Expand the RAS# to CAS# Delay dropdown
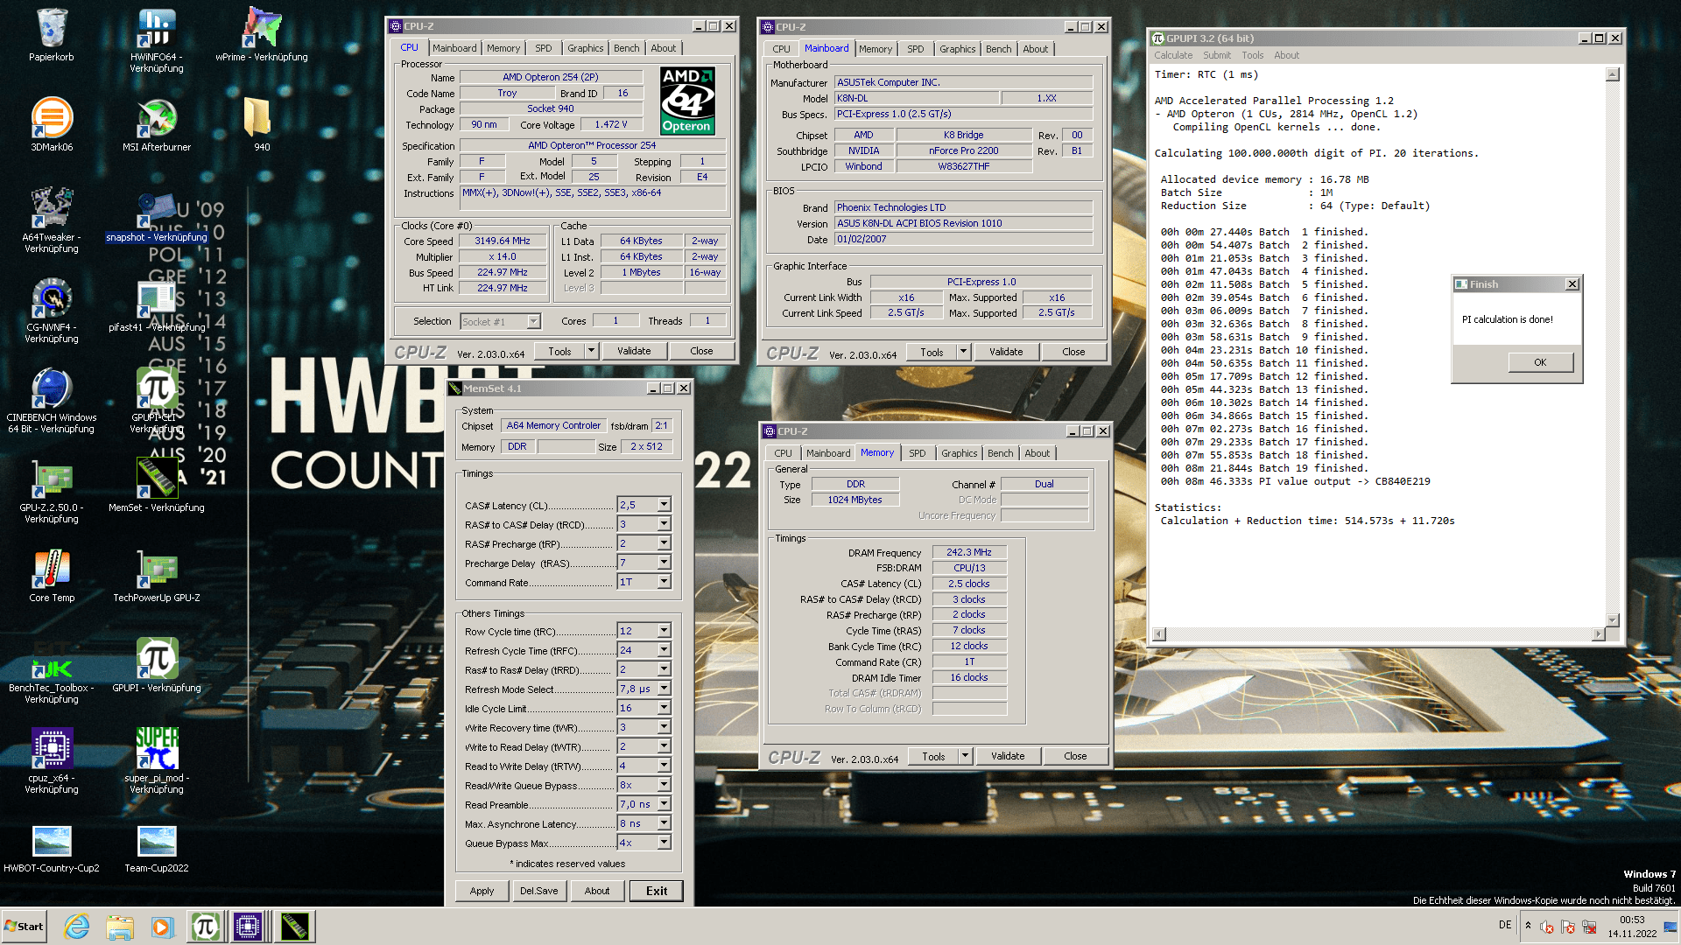The image size is (1681, 945). pyautogui.click(x=664, y=524)
